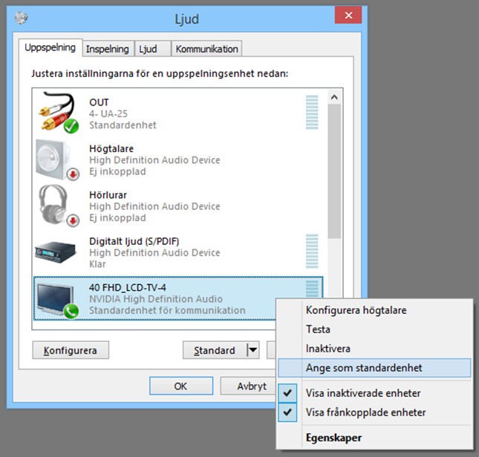Expand the Standard button dropdown arrow
Screen dimensions: 479x457
point(252,350)
